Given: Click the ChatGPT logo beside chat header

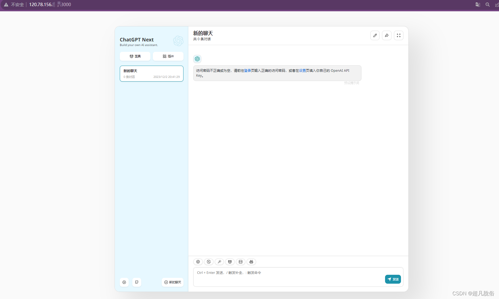Looking at the screenshot, I should (179, 41).
